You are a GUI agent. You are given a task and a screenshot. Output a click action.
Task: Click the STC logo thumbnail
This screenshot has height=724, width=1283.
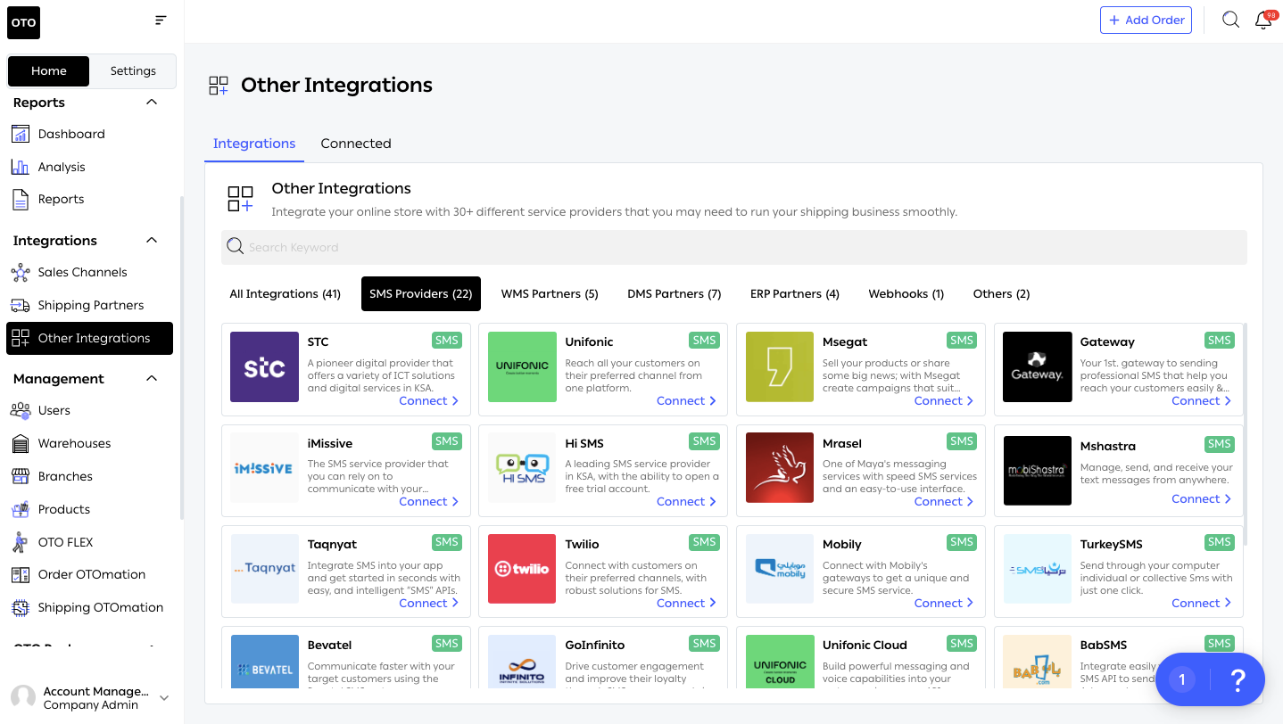coord(264,366)
